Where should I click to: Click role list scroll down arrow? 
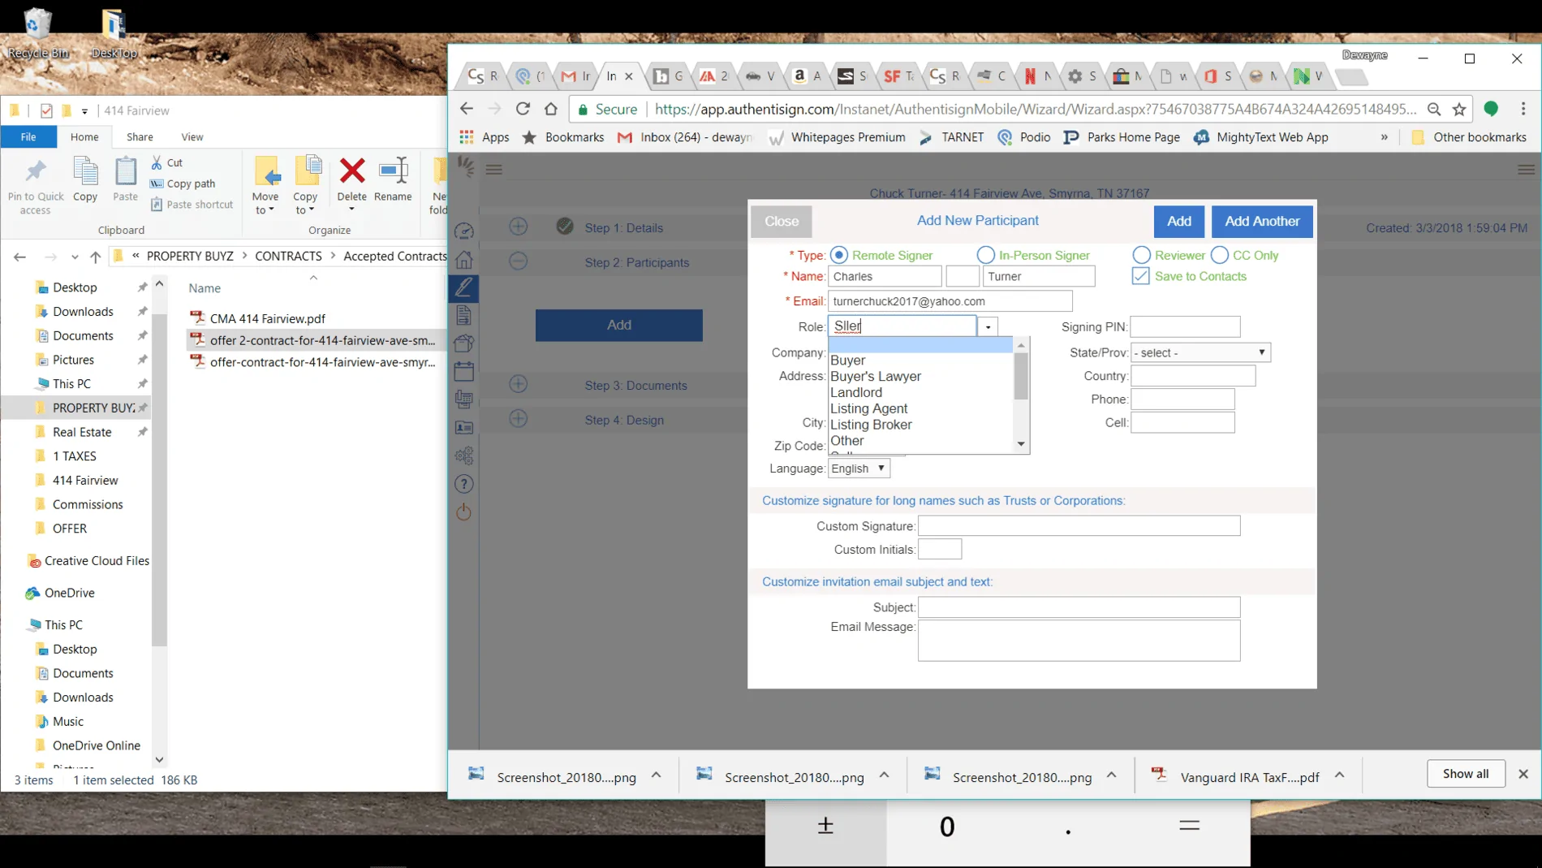(1021, 444)
